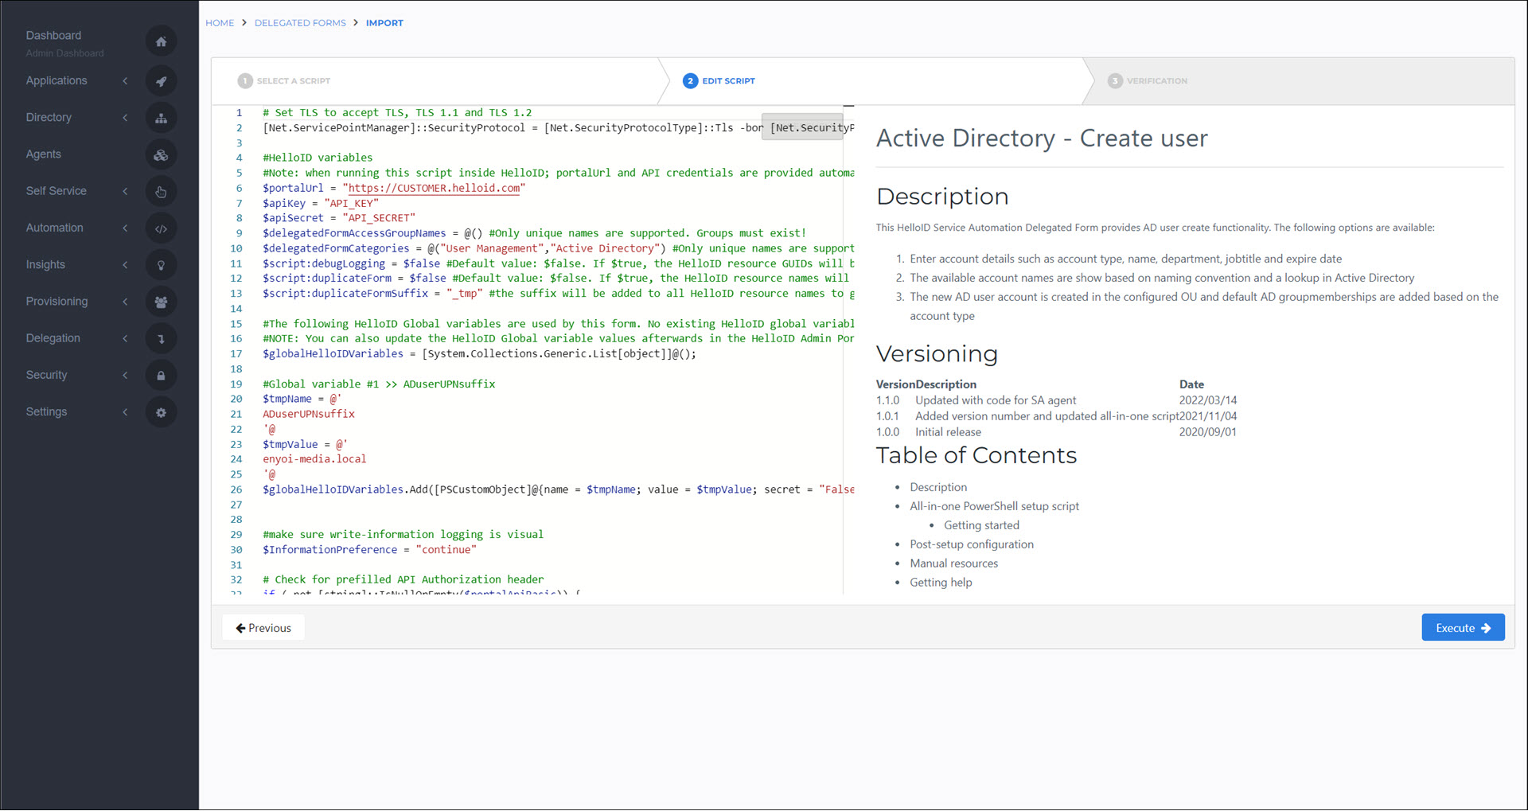Click the Versioning section heading
This screenshot has height=811, width=1528.
(937, 353)
